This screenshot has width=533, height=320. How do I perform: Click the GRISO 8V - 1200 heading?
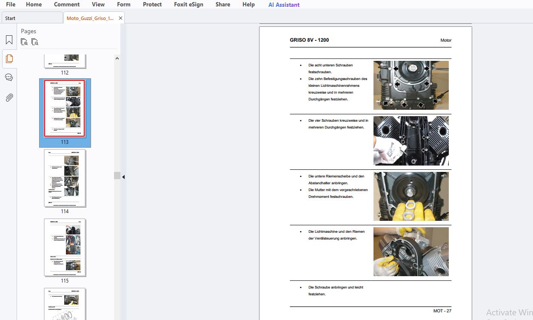click(x=309, y=40)
